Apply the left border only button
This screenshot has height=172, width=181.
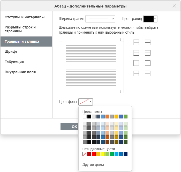click(136, 63)
